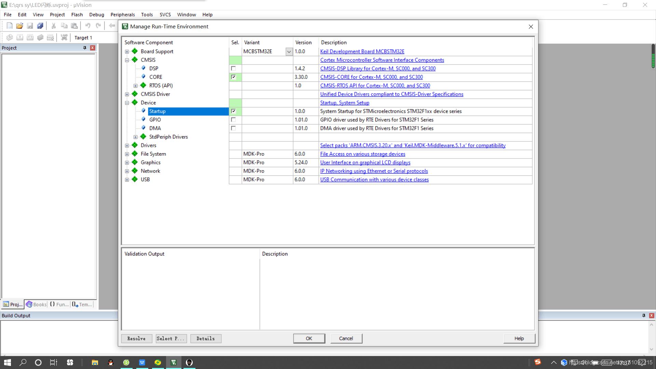The image size is (656, 369).
Task: Open the Flash menu
Action: pos(77,15)
